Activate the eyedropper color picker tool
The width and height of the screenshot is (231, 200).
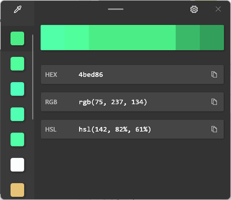[x=18, y=9]
